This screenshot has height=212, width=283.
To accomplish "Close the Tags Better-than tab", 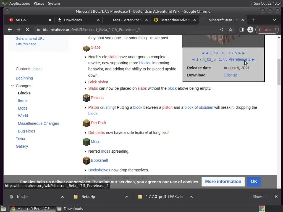I will 146,20.
